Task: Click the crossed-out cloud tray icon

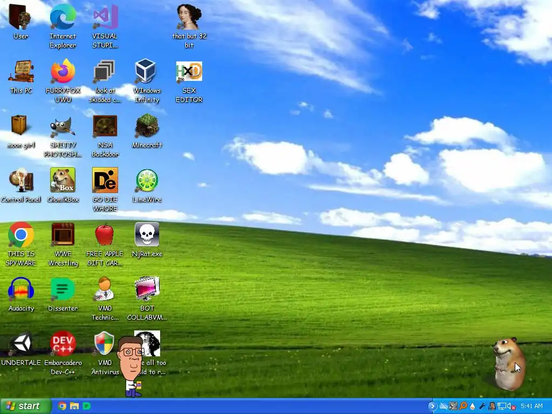Action: pos(444,406)
